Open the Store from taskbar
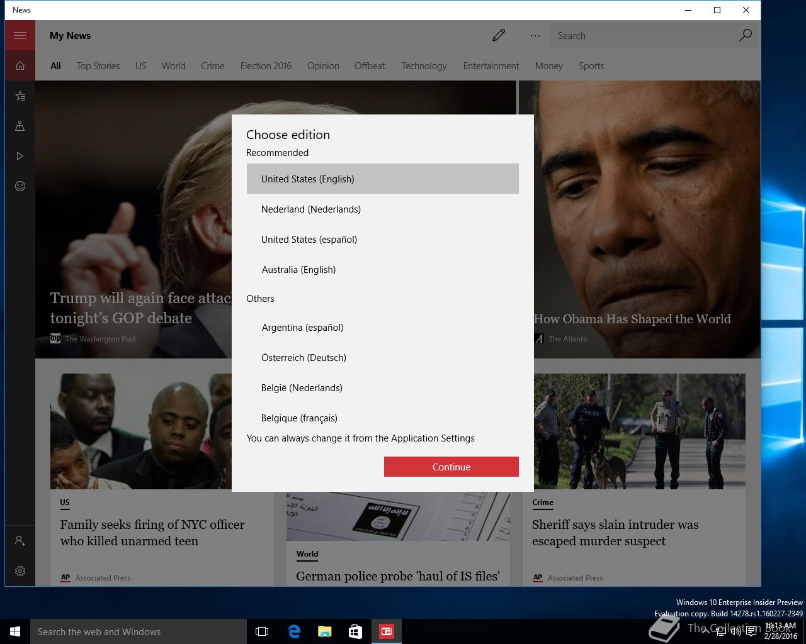 (x=355, y=631)
